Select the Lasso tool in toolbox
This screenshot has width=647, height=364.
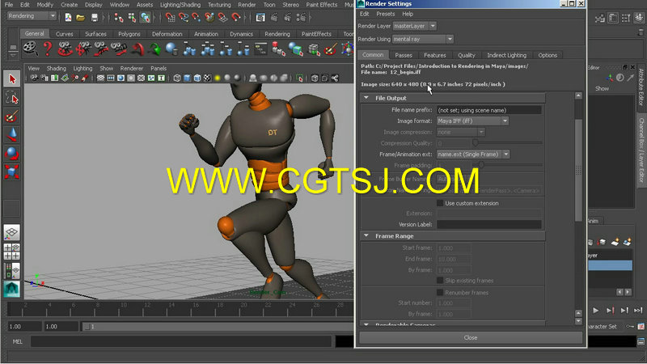pyautogui.click(x=12, y=98)
